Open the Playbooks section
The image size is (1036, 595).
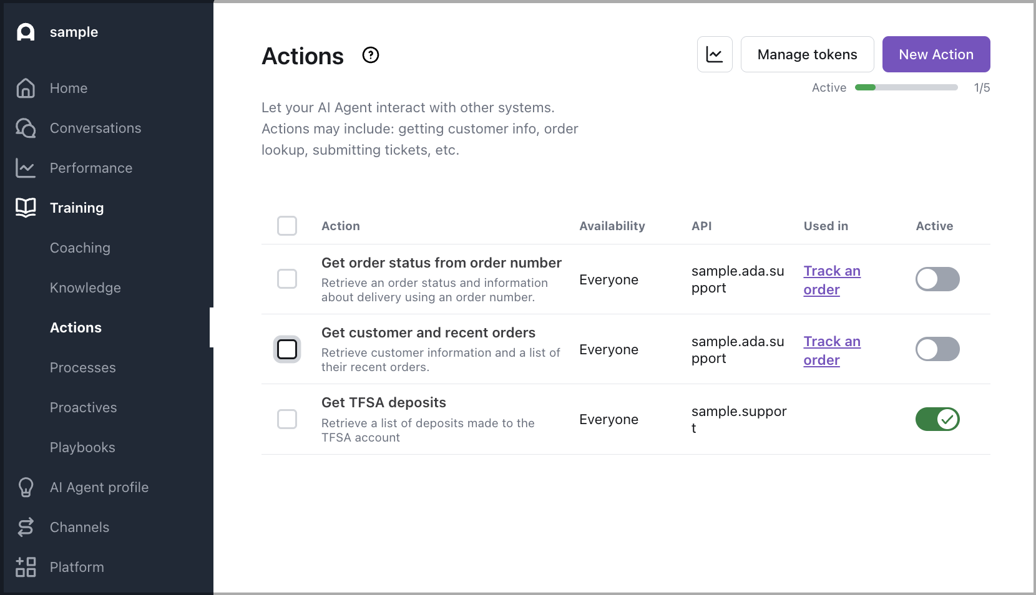[82, 447]
